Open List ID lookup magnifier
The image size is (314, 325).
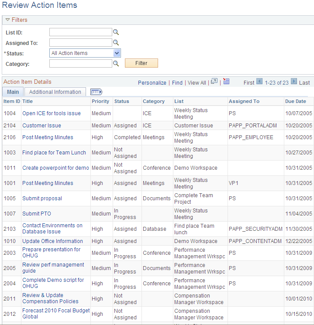tap(116, 32)
